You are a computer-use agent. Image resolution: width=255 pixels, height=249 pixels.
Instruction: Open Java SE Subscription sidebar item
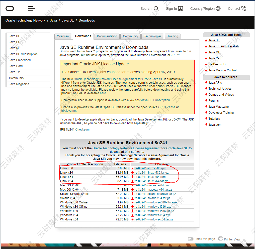pos(28,54)
